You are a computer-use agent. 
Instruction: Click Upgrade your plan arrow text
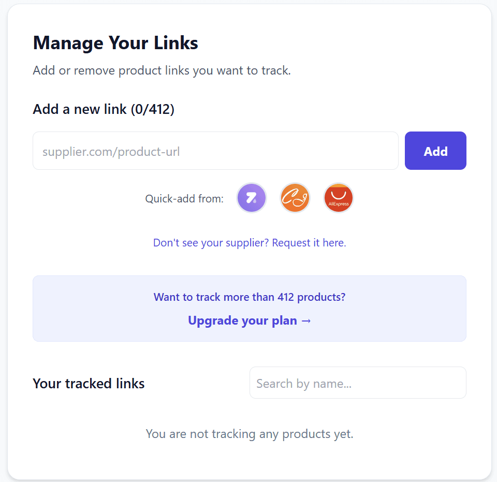(x=250, y=320)
